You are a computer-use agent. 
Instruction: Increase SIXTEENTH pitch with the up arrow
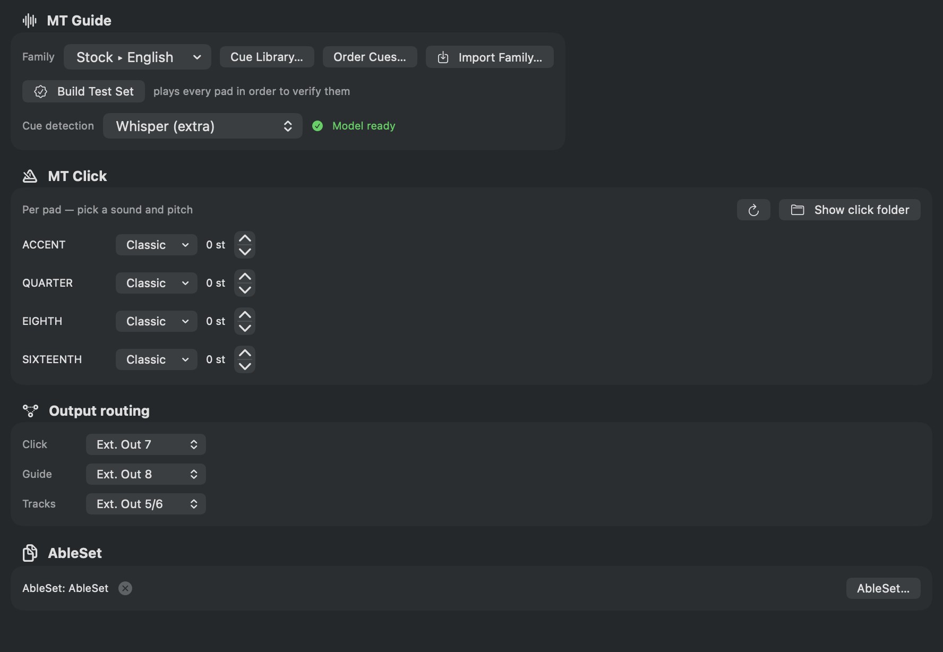click(245, 353)
